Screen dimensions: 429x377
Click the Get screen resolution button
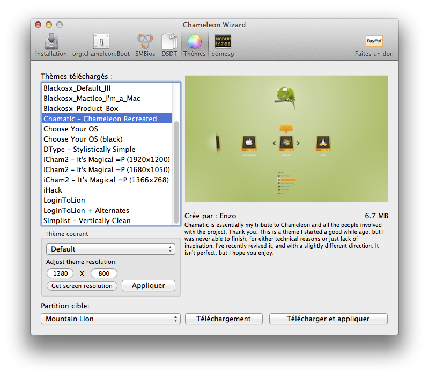82,286
